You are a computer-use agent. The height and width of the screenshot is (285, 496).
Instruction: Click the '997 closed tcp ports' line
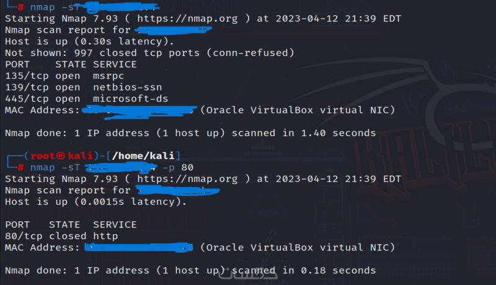tap(149, 53)
